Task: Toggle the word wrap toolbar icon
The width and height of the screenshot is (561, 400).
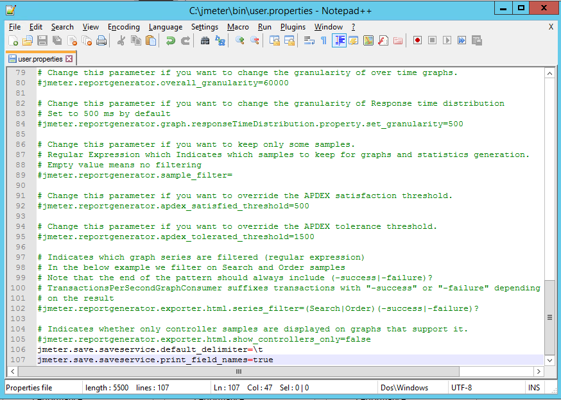Action: 309,41
